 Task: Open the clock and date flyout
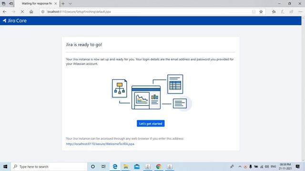(x=285, y=167)
